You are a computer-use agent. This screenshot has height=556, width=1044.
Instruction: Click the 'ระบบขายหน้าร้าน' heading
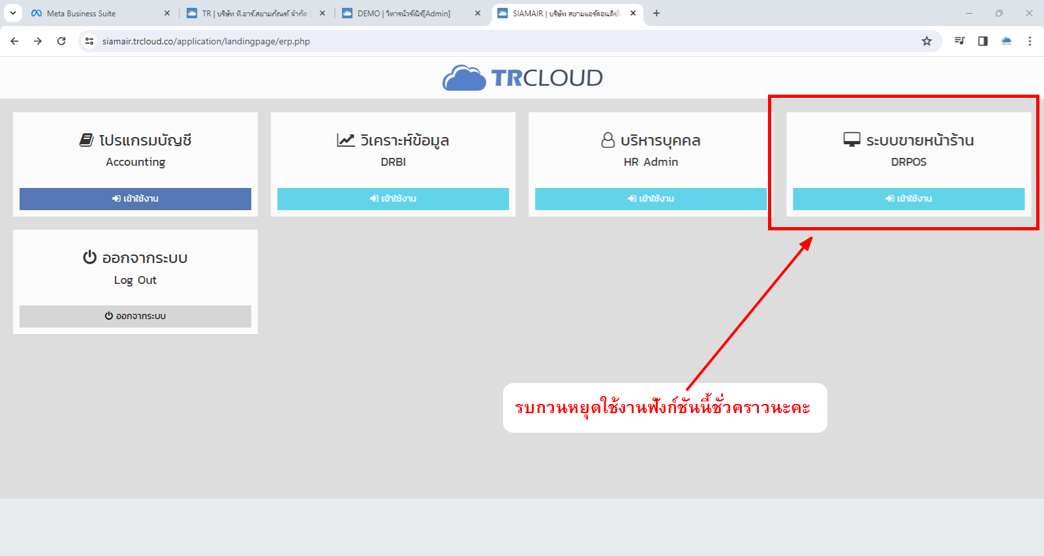920,140
